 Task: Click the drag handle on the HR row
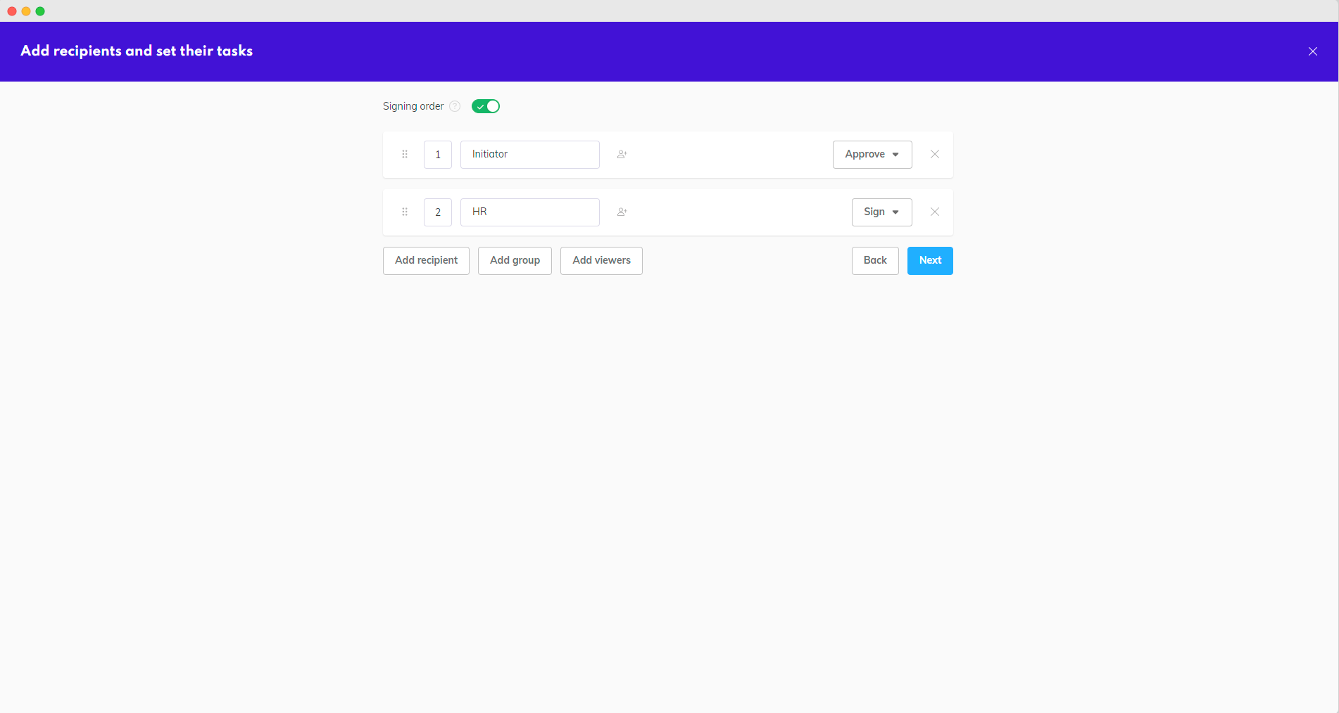click(x=405, y=212)
